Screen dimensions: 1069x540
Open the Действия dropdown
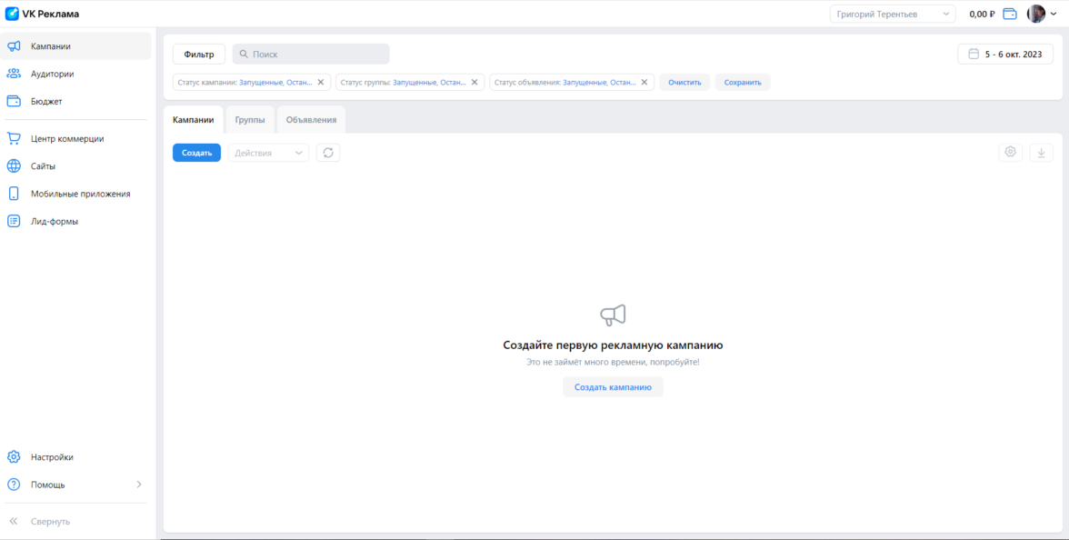point(268,153)
